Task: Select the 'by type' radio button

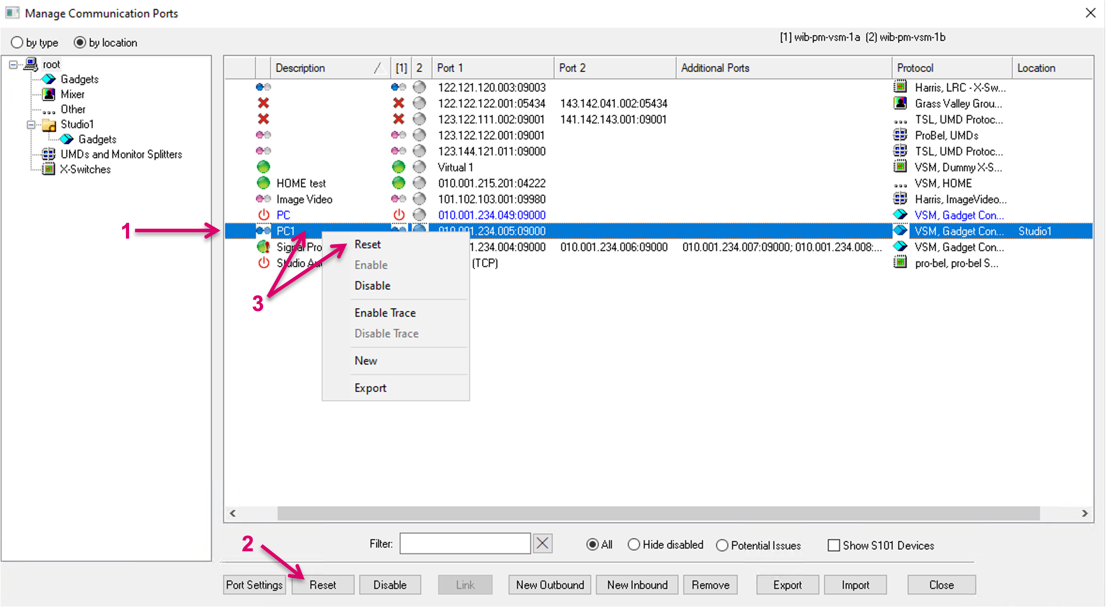Action: [17, 43]
